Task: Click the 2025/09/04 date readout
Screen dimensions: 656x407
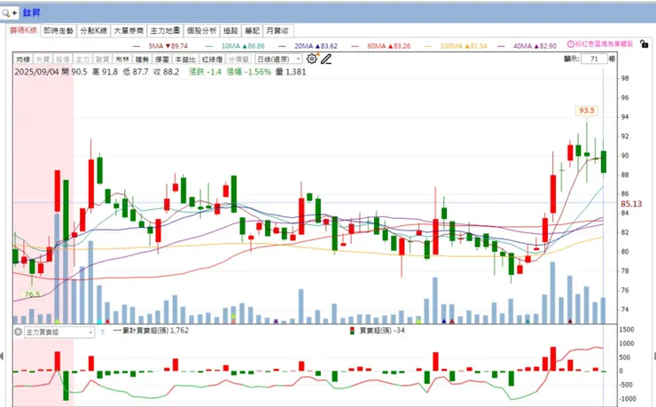Action: (36, 72)
